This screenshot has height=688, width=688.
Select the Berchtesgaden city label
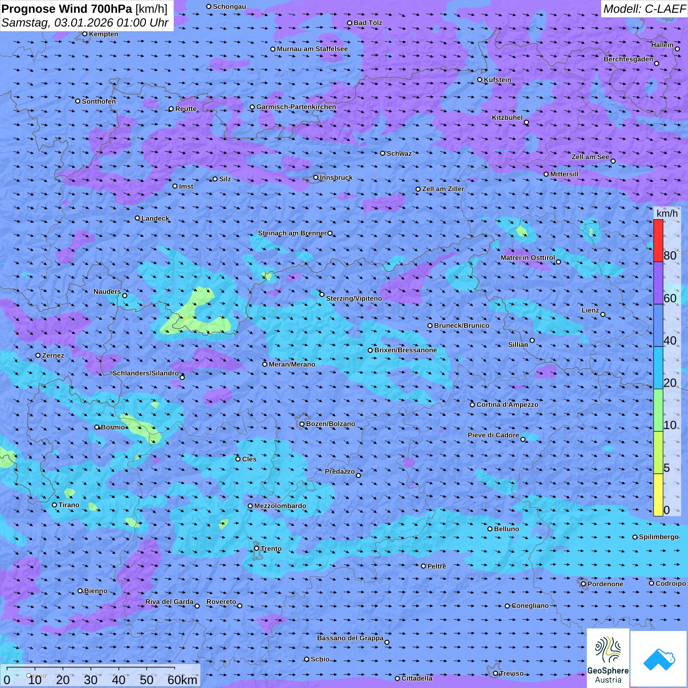click(x=628, y=59)
